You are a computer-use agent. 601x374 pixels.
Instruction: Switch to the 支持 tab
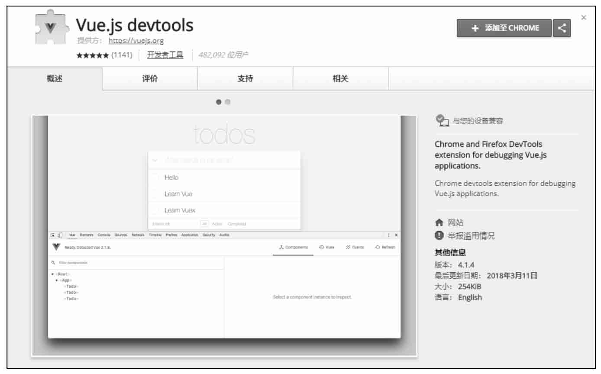click(245, 79)
